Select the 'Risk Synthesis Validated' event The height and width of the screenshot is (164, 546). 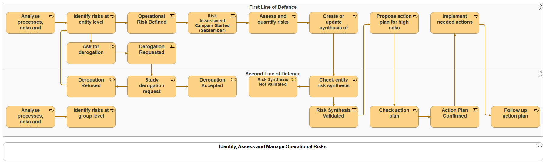point(333,117)
